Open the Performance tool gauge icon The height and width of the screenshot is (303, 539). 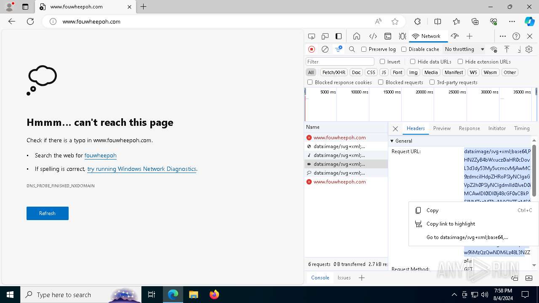click(455, 36)
